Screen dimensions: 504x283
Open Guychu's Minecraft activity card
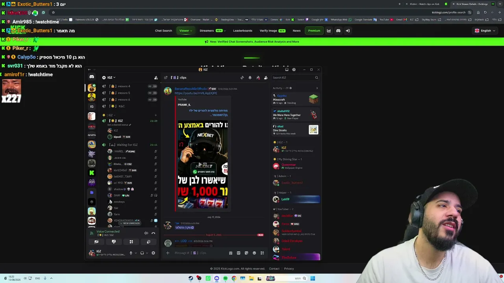point(295,99)
